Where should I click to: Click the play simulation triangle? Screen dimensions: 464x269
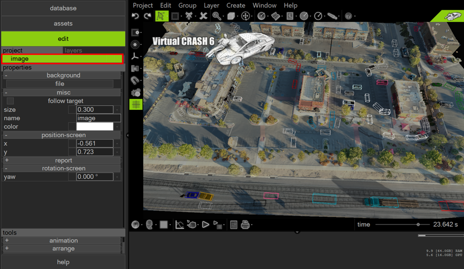coord(206,224)
